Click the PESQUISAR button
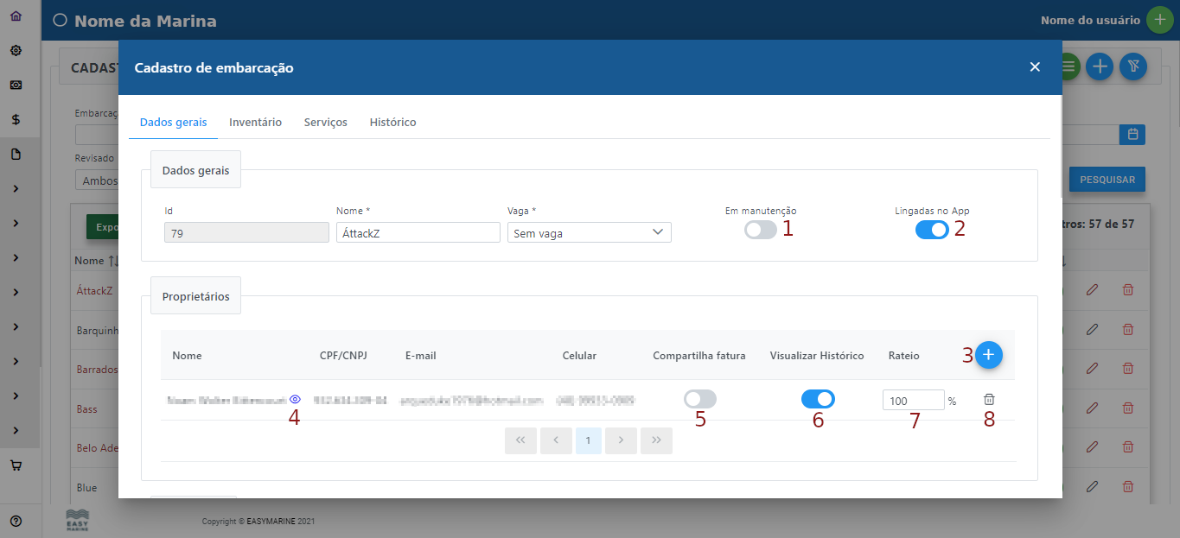 1107,180
